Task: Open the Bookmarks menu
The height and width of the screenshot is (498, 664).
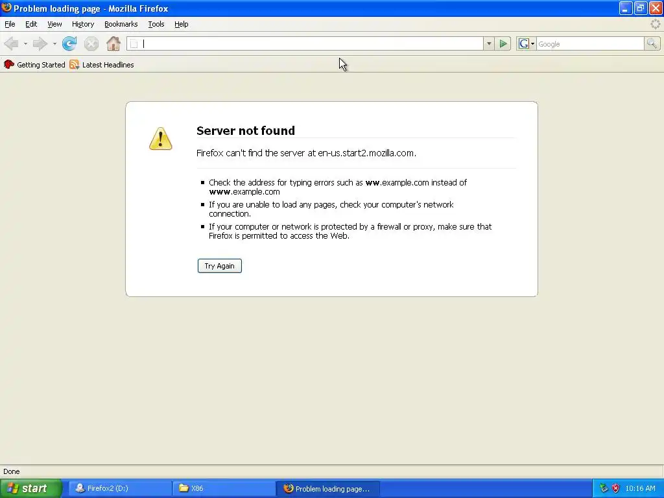Action: (121, 24)
